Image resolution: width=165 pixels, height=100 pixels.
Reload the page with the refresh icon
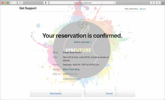point(114,3)
